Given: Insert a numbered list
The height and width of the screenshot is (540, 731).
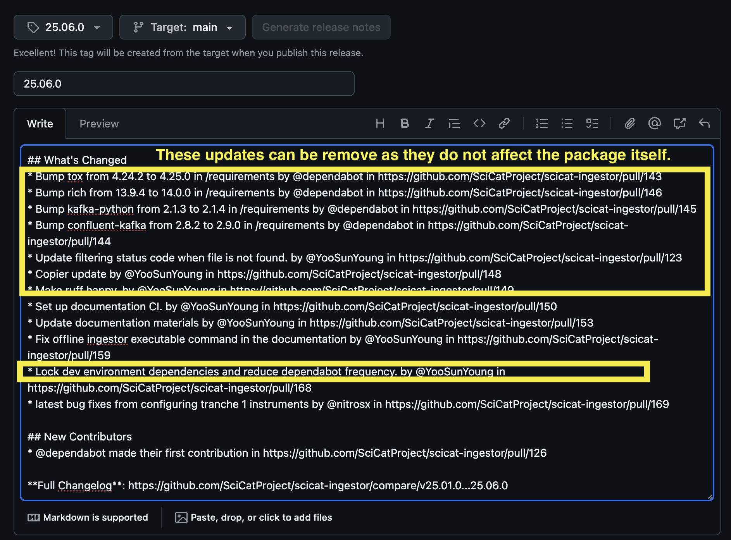Looking at the screenshot, I should click(541, 124).
